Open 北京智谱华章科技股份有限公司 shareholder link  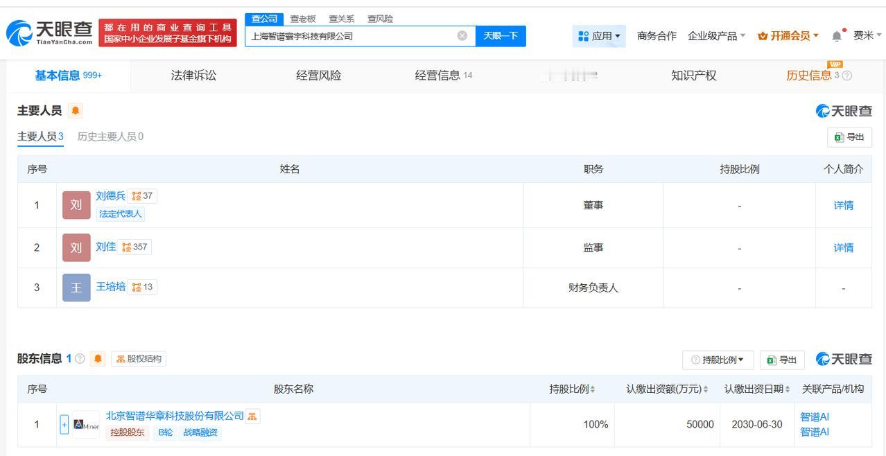175,416
